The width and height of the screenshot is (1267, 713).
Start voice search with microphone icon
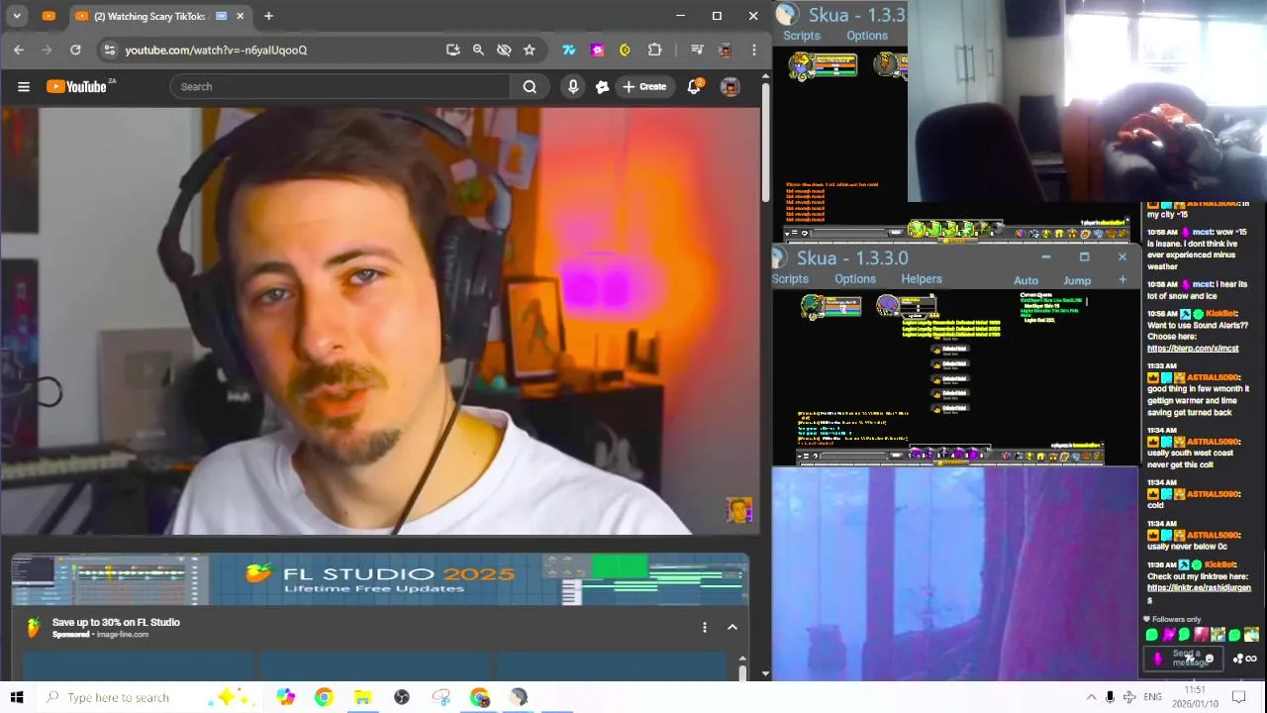point(572,86)
